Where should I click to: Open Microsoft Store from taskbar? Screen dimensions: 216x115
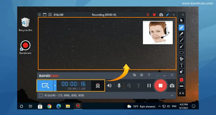40,106
